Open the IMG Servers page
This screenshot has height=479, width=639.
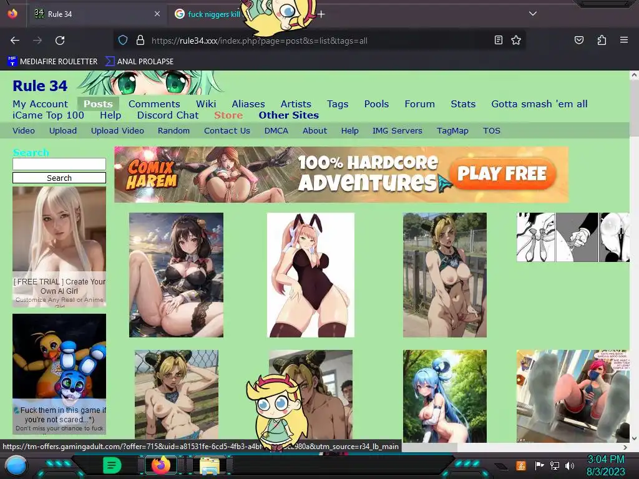point(398,131)
